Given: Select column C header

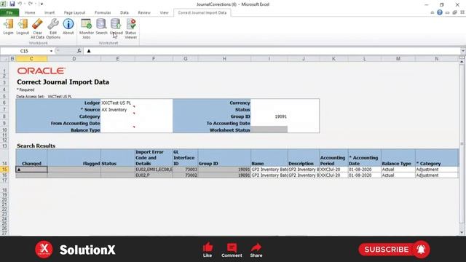Looking at the screenshot, I should click(31, 59).
